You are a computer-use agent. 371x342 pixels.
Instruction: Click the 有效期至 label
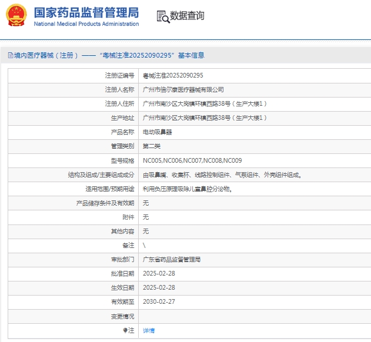tap(122, 302)
